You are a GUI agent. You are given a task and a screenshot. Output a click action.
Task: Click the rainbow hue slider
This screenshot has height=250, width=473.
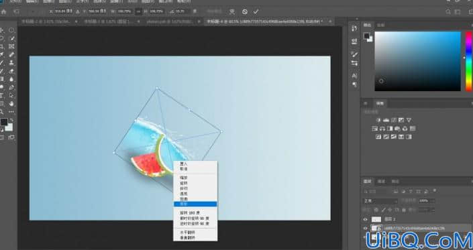(x=469, y=61)
